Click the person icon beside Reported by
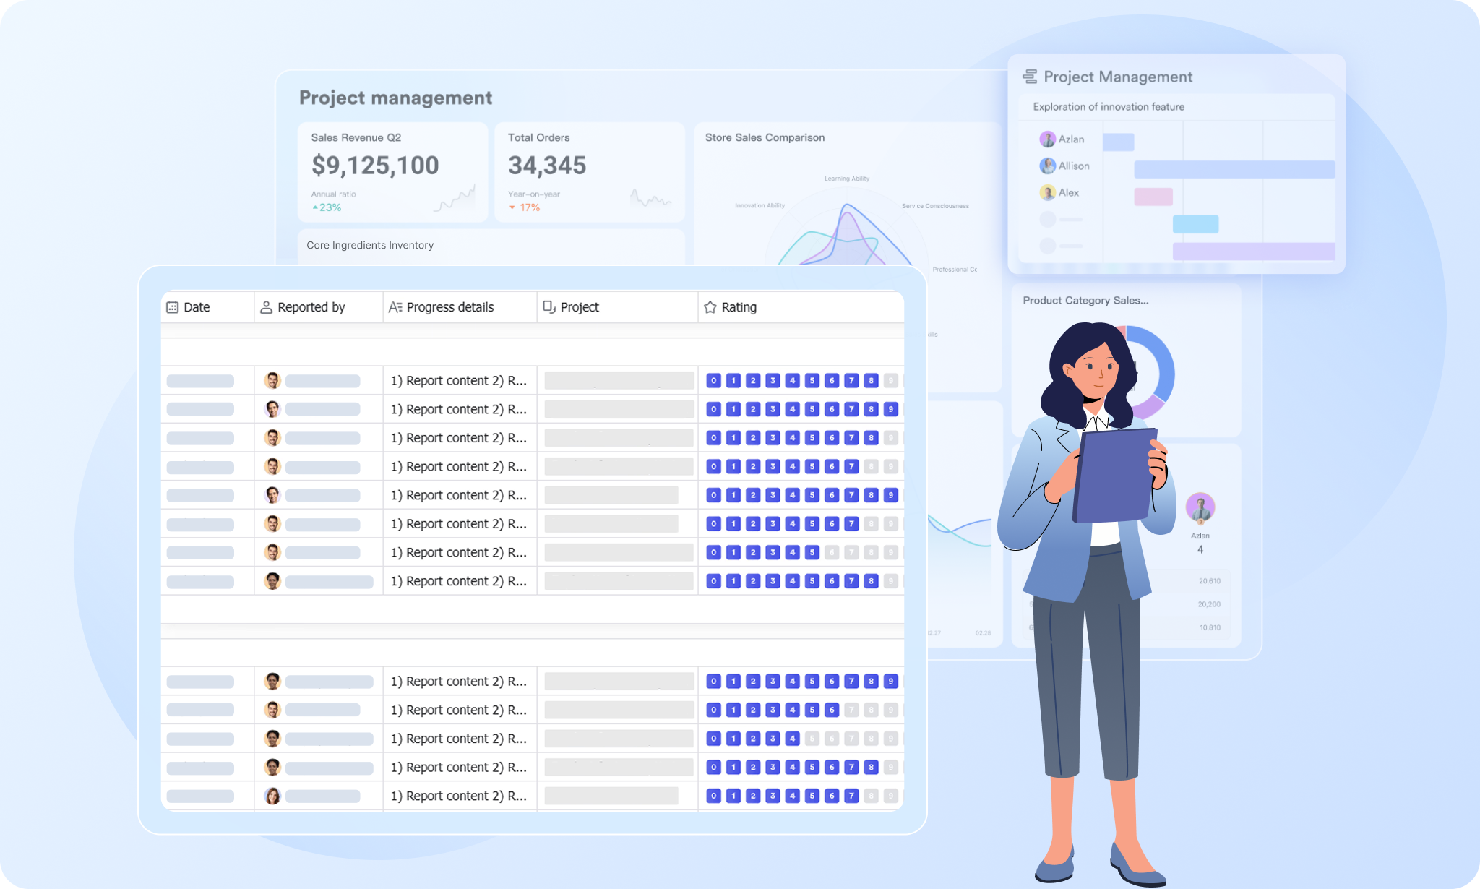The width and height of the screenshot is (1480, 889). coord(266,307)
